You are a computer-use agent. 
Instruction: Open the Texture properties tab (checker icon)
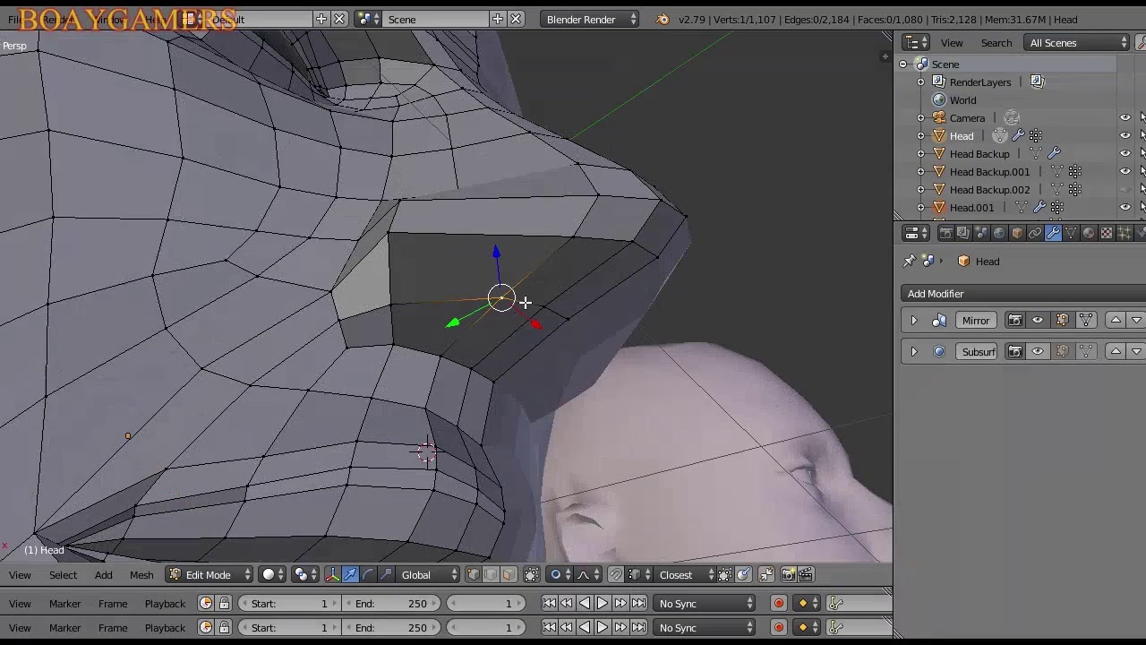coord(1107,234)
